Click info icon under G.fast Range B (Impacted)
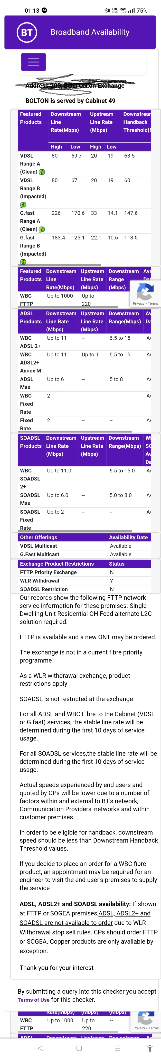This screenshot has width=161, height=1058. pyautogui.click(x=23, y=262)
